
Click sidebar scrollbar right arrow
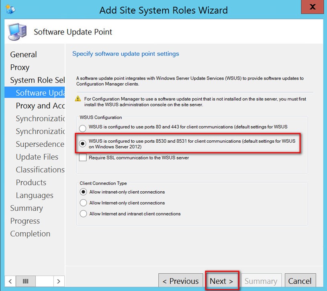click(59, 281)
